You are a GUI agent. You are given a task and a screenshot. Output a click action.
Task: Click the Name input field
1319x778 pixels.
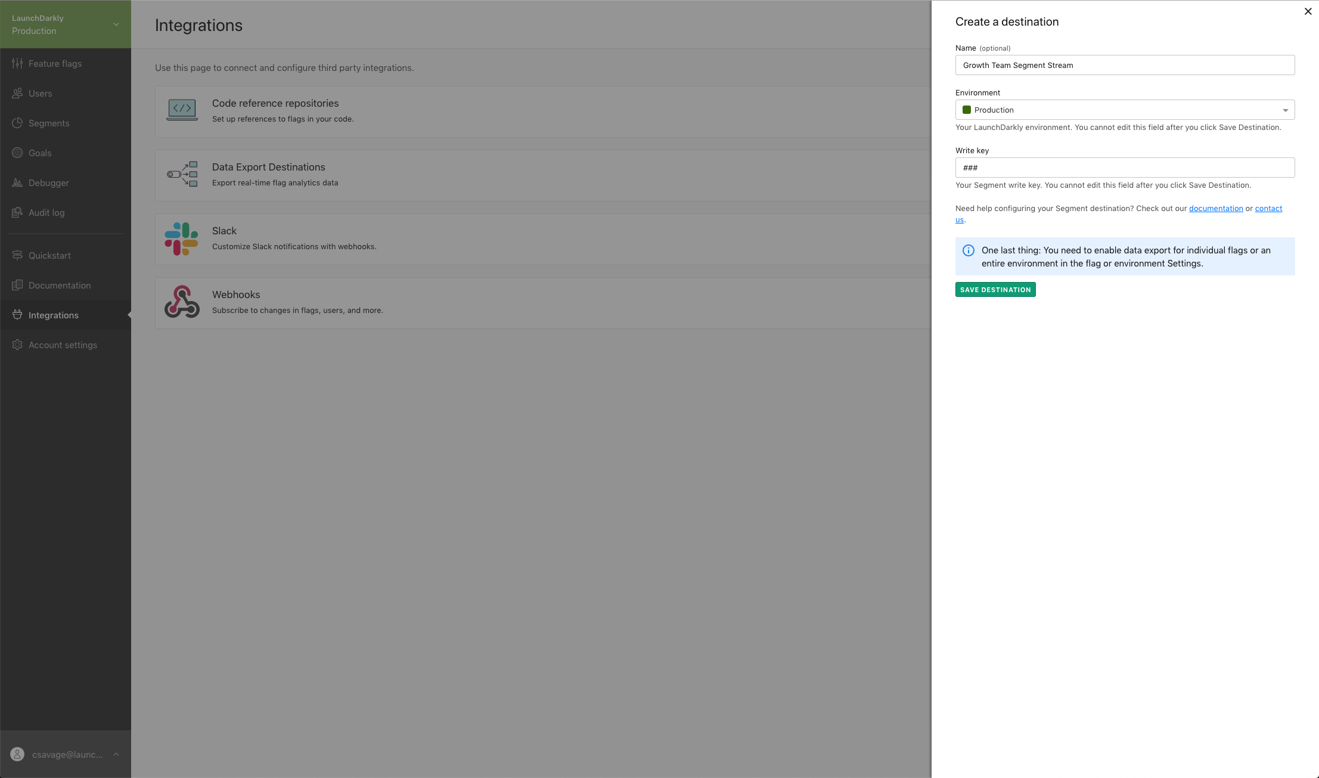(x=1125, y=65)
